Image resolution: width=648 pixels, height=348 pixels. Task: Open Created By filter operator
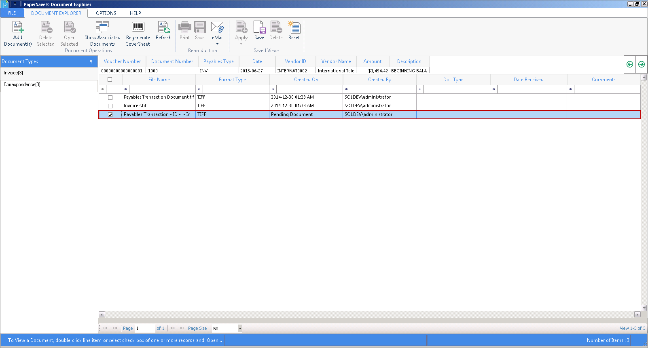(x=347, y=89)
